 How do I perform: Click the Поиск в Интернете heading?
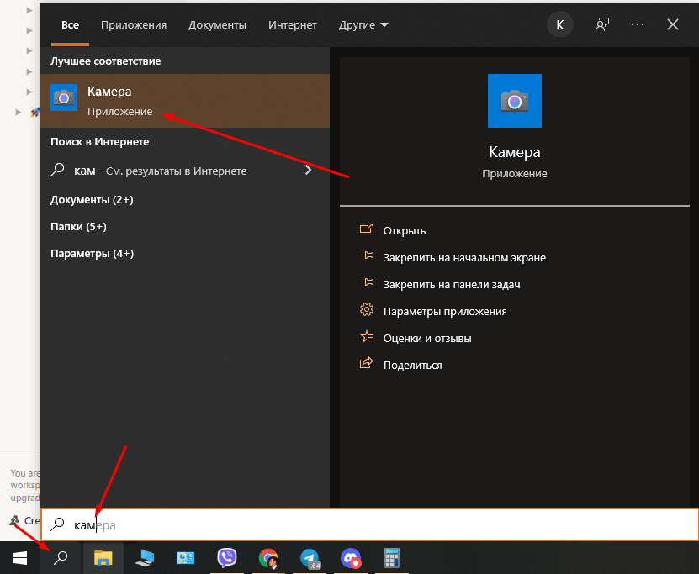click(99, 141)
